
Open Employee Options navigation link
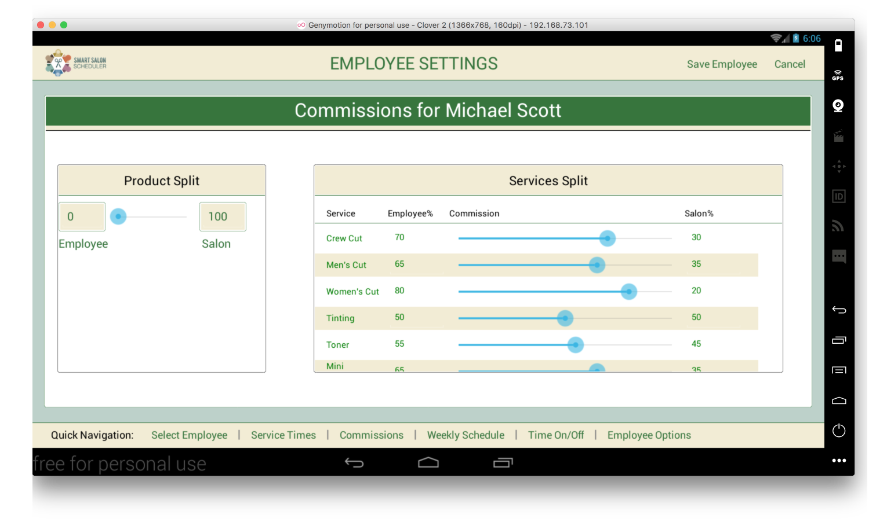[649, 435]
